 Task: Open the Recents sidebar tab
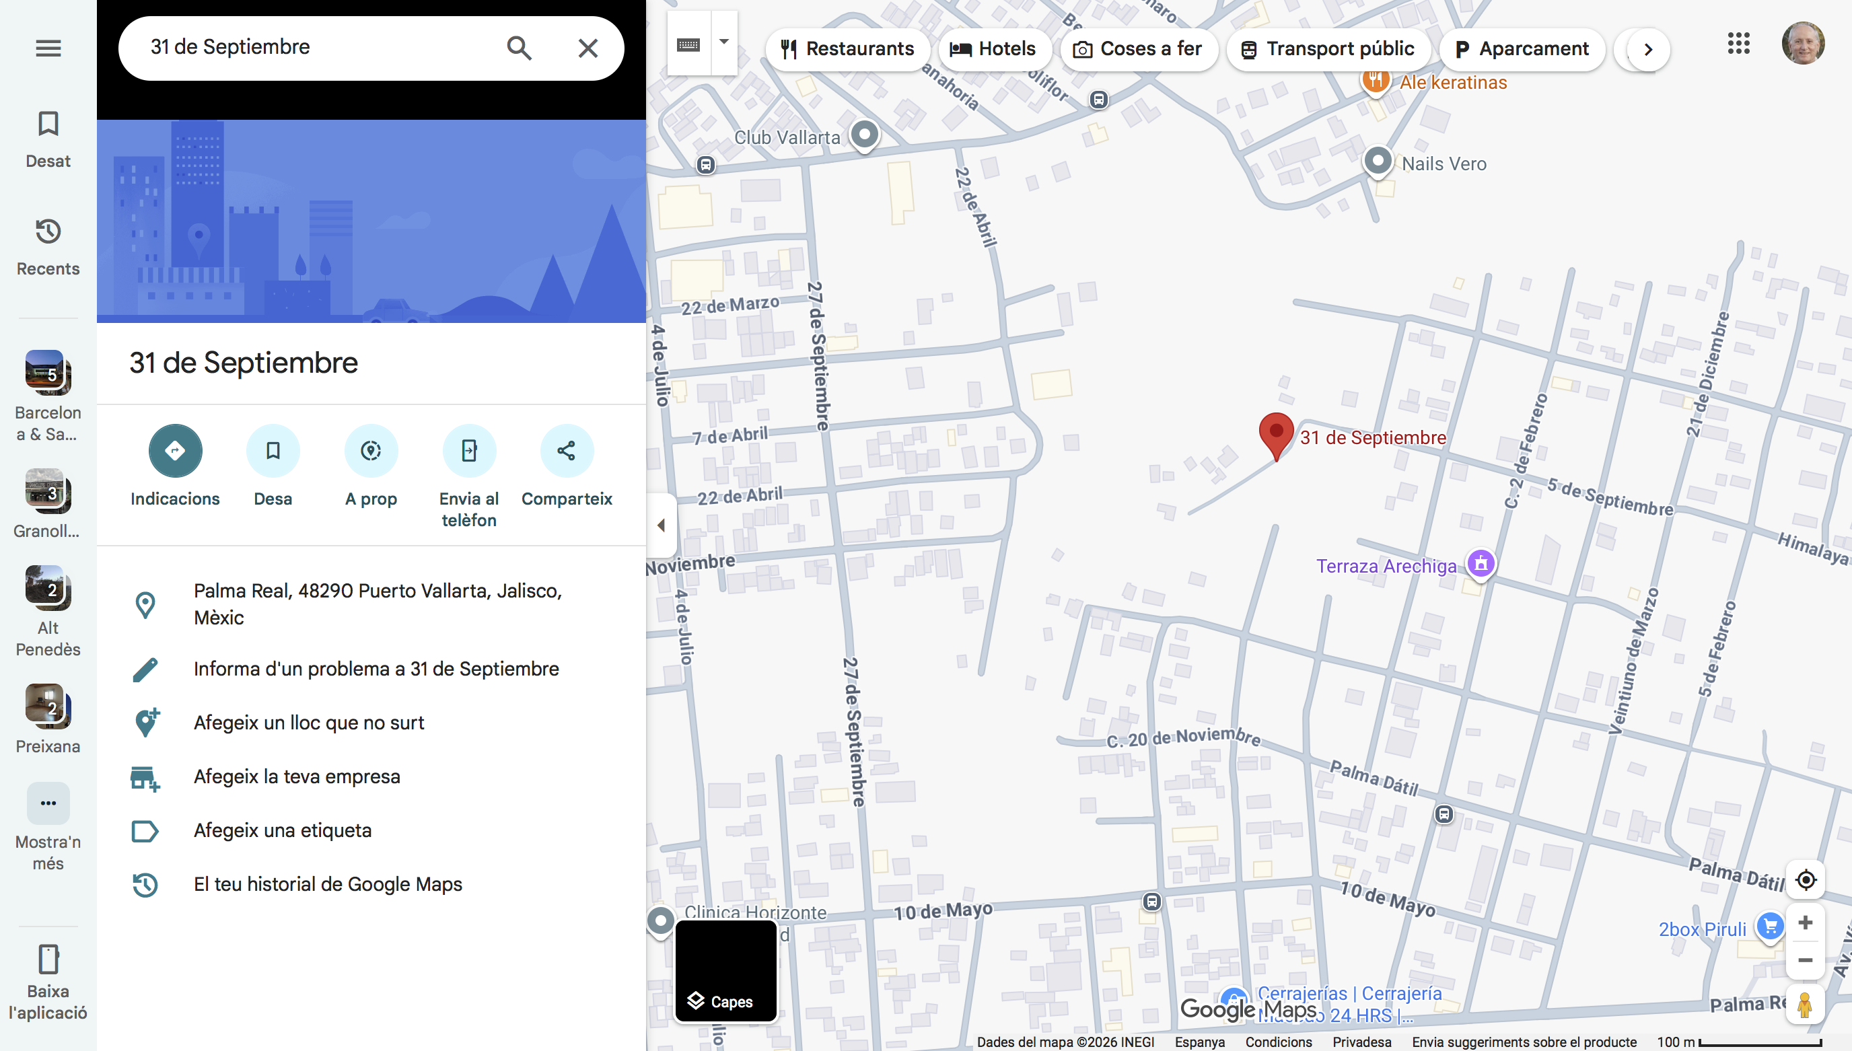[48, 248]
